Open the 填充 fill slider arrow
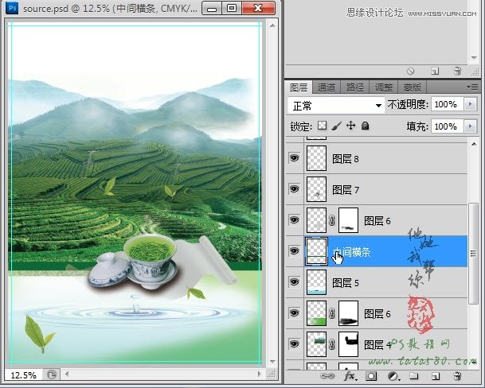The image size is (485, 388). (470, 126)
